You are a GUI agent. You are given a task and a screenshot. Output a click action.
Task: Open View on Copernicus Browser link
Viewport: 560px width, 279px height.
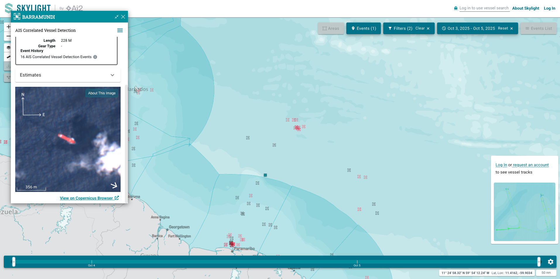tap(89, 198)
